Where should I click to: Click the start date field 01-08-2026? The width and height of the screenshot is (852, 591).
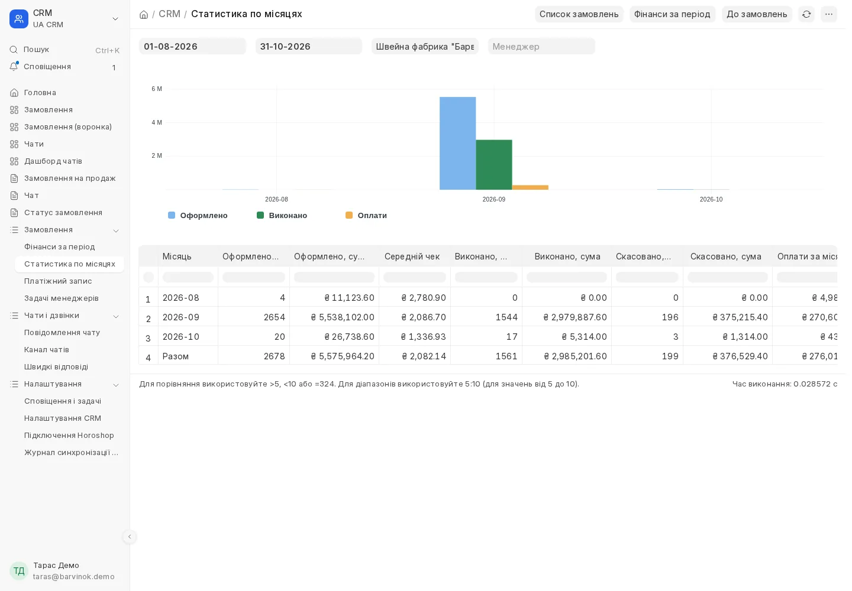tap(192, 46)
